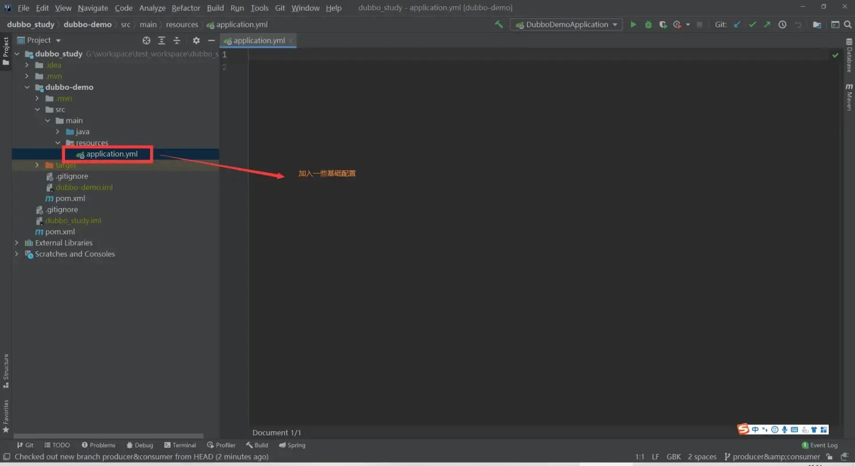855x466 pixels.
Task: Select the application.yml editor tab
Action: pos(258,40)
